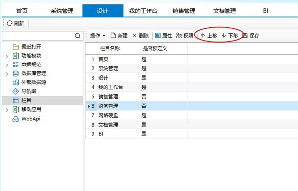The width and height of the screenshot is (298, 191).
Task: Select the 外部数据源 tree item
Action: tap(34, 82)
